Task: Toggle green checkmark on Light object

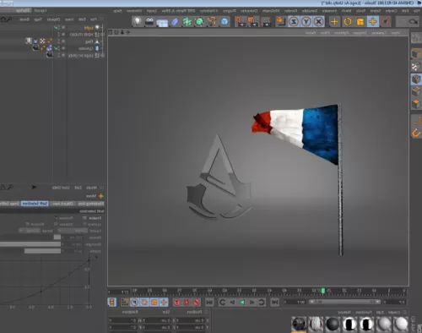Action: [56, 28]
